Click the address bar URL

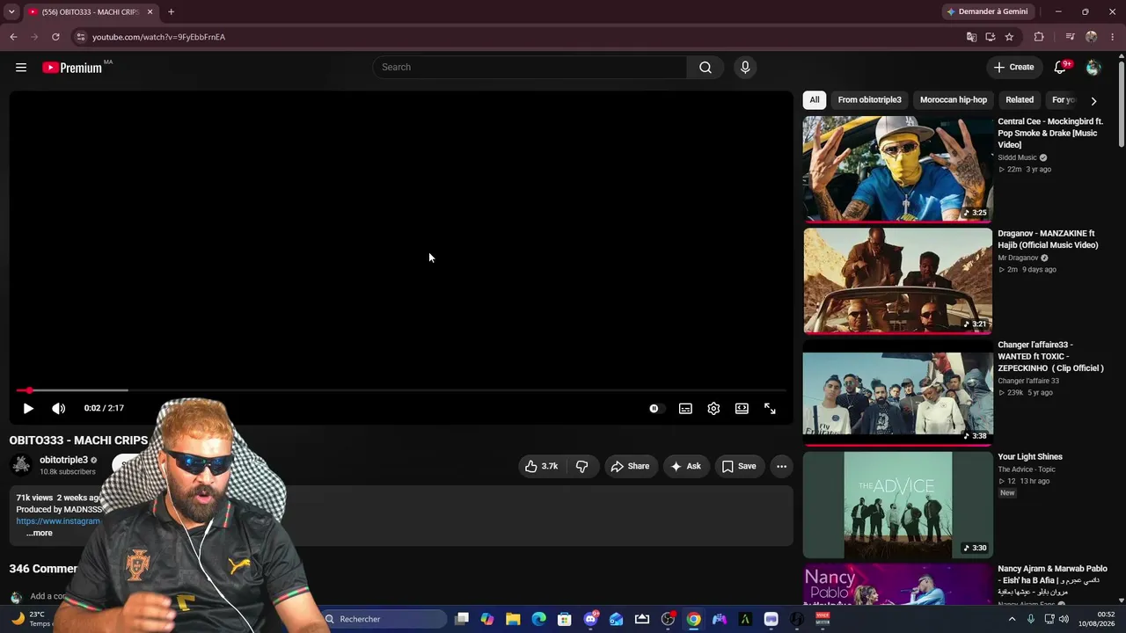point(159,37)
